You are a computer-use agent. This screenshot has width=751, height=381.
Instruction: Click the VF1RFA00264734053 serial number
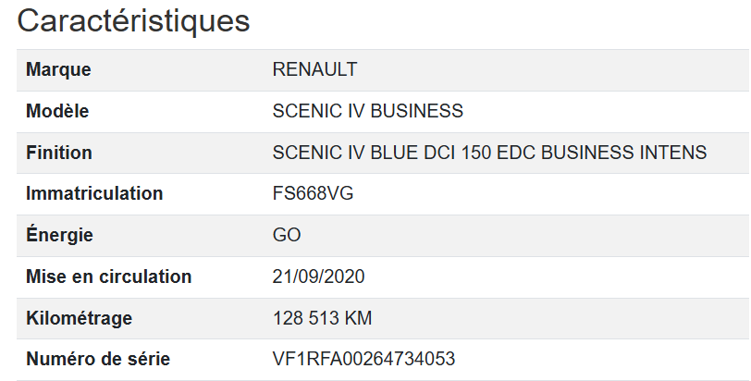364,359
